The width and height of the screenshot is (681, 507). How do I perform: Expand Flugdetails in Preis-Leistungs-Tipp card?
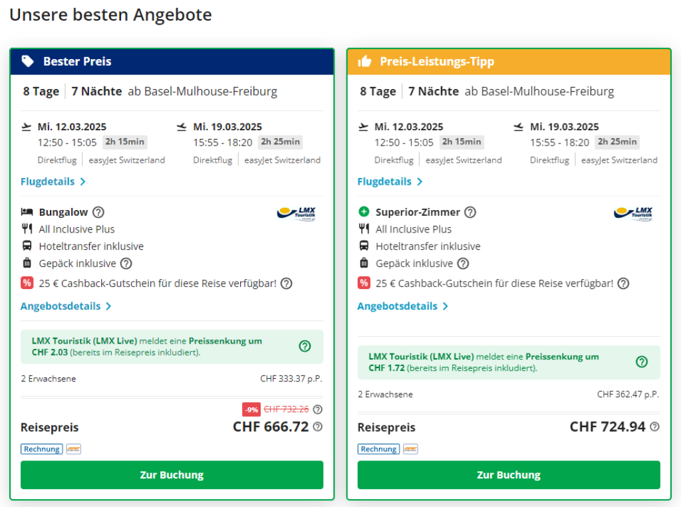click(390, 181)
